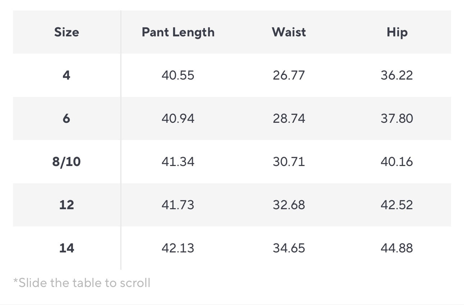Click the 32.68 waist value
Screen dimensions: 464x305
click(x=289, y=205)
